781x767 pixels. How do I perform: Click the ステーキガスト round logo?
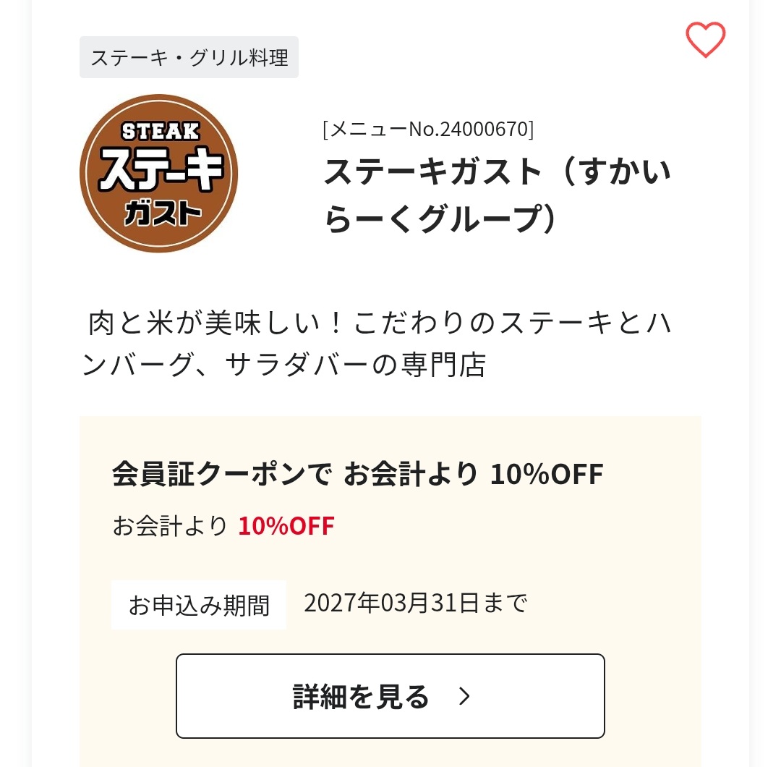click(158, 173)
